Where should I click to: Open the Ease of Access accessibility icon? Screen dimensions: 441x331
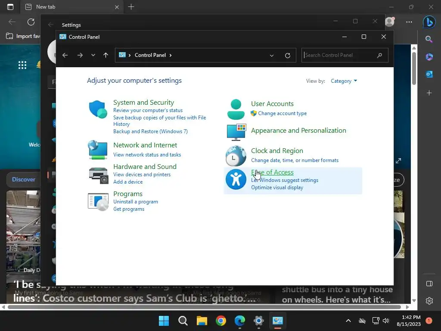pos(236,179)
